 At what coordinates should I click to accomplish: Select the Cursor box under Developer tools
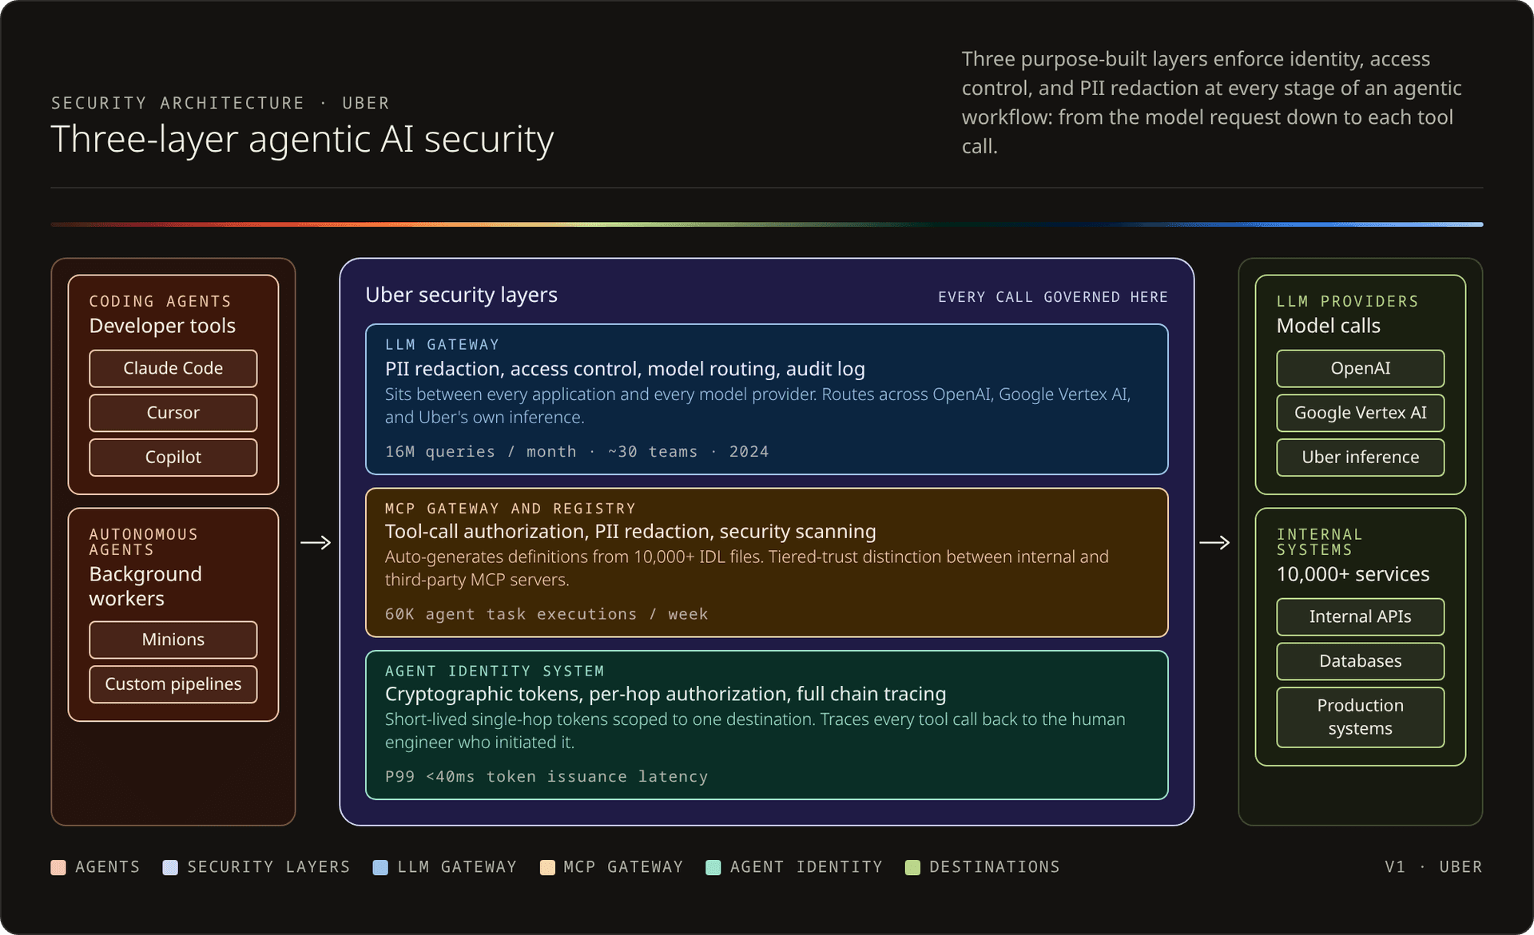pyautogui.click(x=173, y=413)
